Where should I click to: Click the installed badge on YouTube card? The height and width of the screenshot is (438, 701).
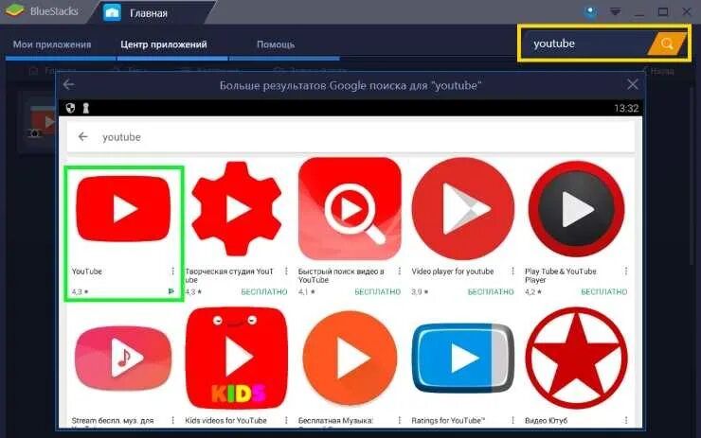(171, 291)
